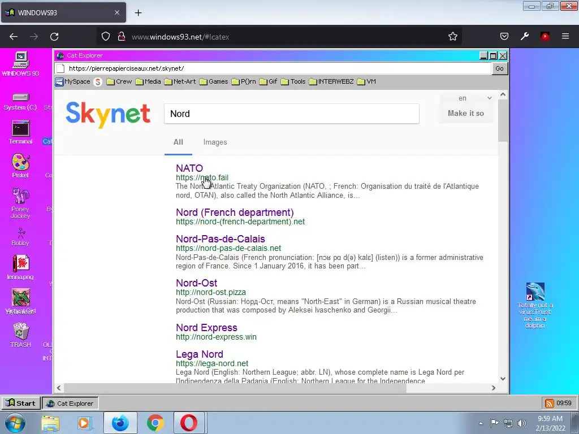Open Firefox hamburger application menu
The width and height of the screenshot is (579, 434).
[x=565, y=36]
